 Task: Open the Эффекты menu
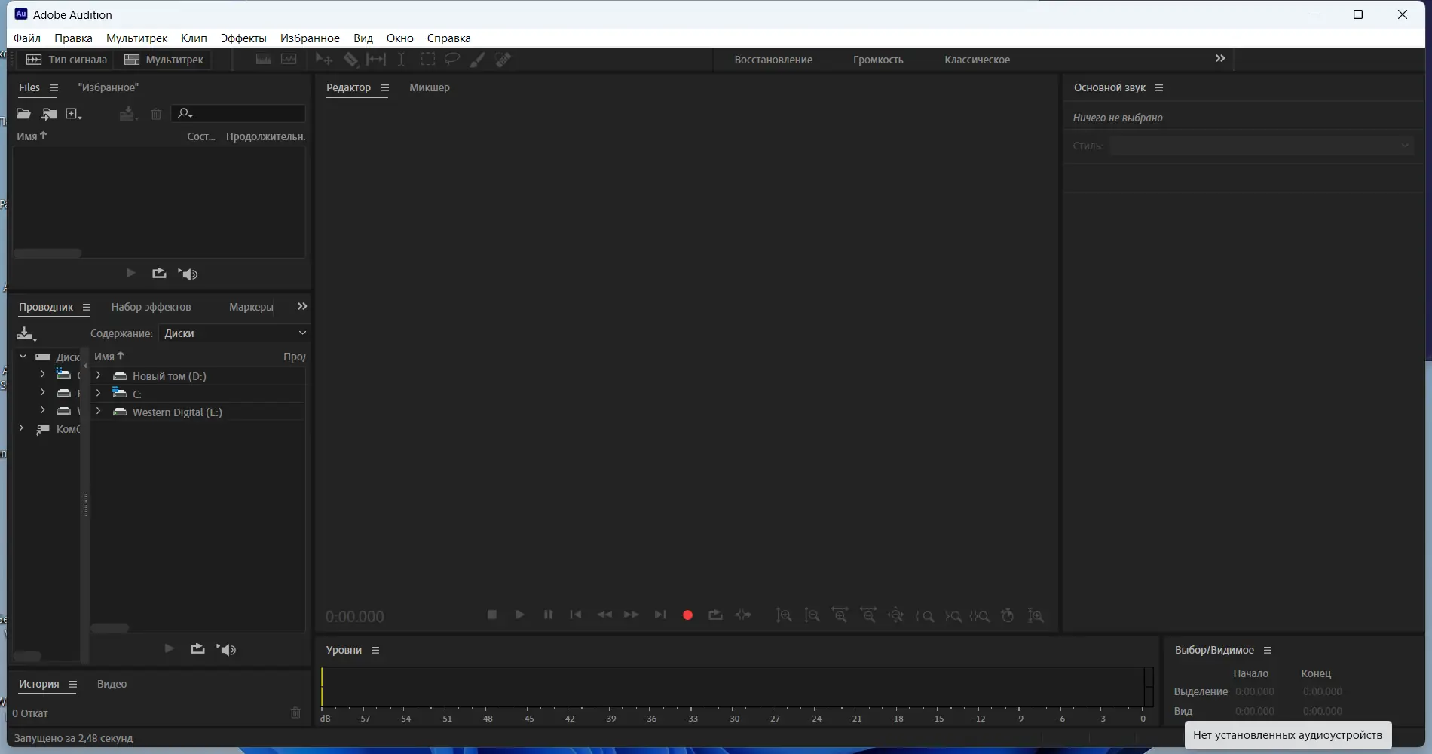coord(242,38)
